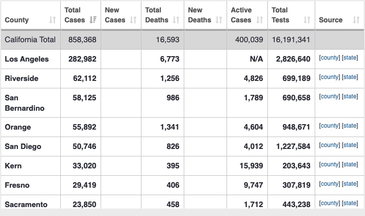365x216 pixels.
Task: Click sort arrows beside Total Deaths
Action: pos(176,20)
